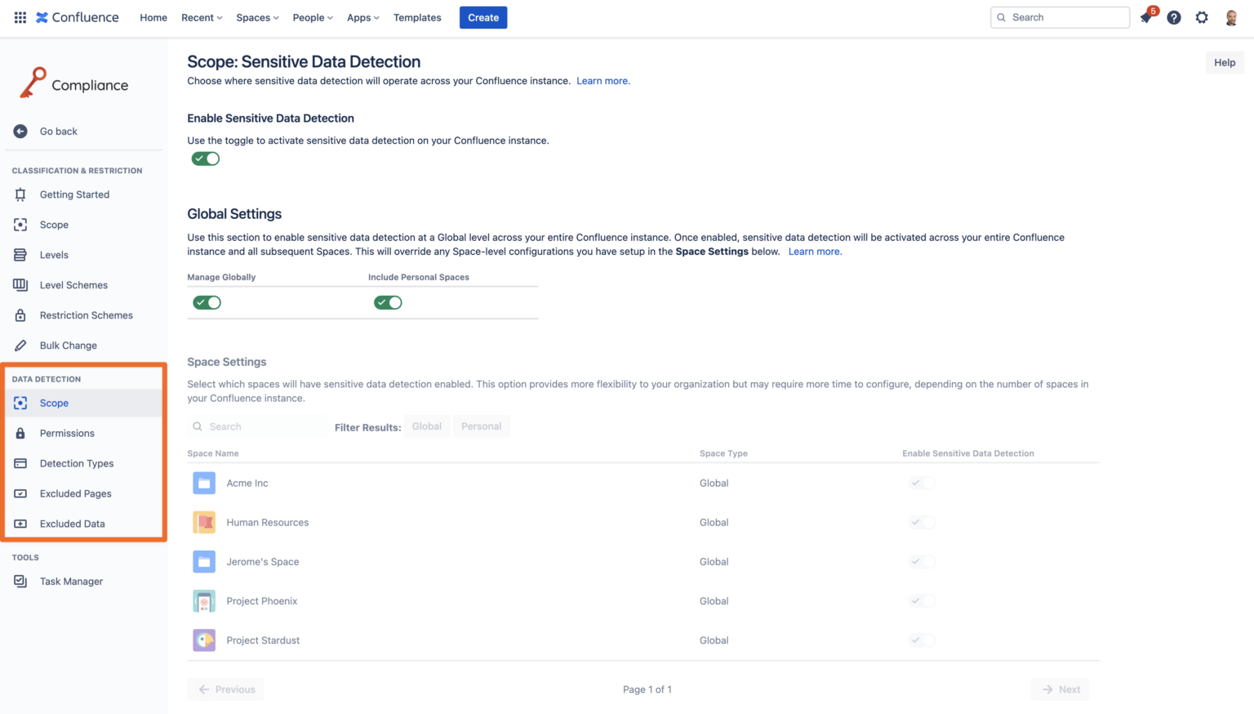Select the Scope icon under Classification & Restriction
Screen dimensions: 1254x714
point(20,224)
